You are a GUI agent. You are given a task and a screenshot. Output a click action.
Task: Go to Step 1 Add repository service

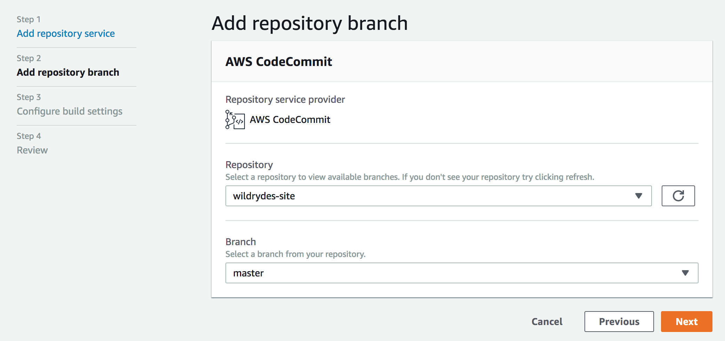[66, 33]
